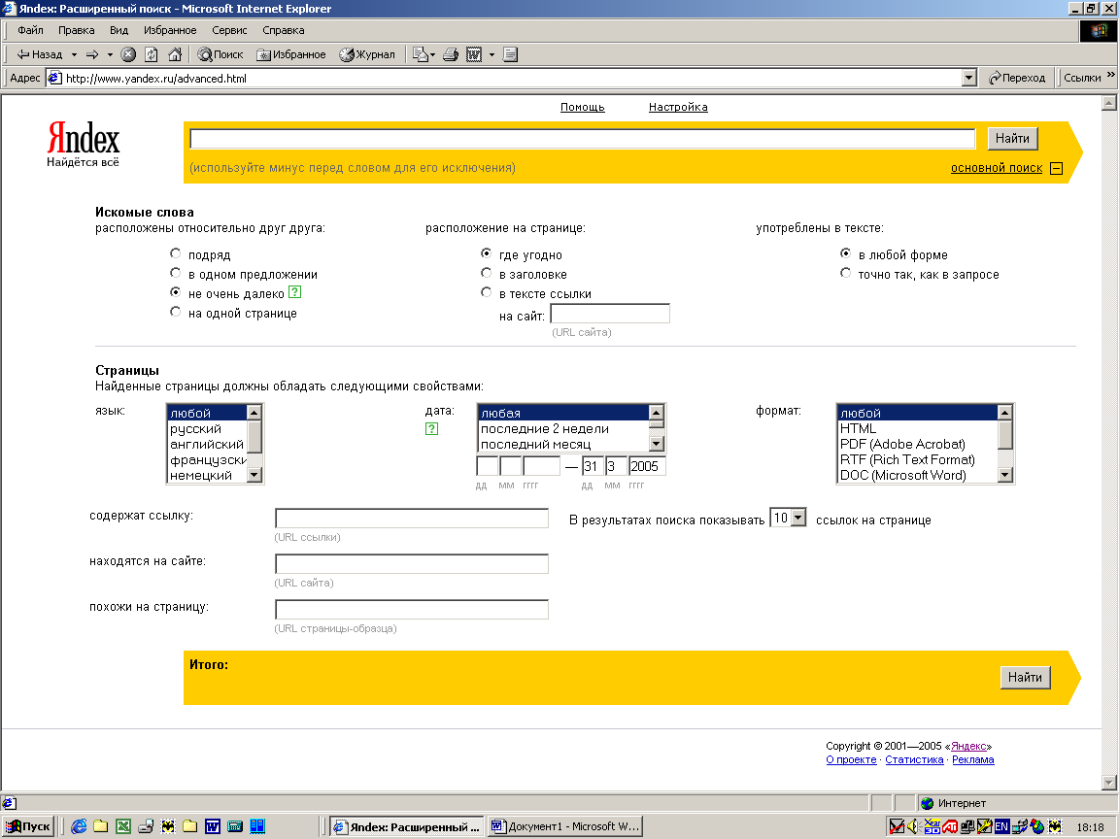Open the Вид menu
Image resolution: width=1119 pixels, height=839 pixels.
pos(119,30)
